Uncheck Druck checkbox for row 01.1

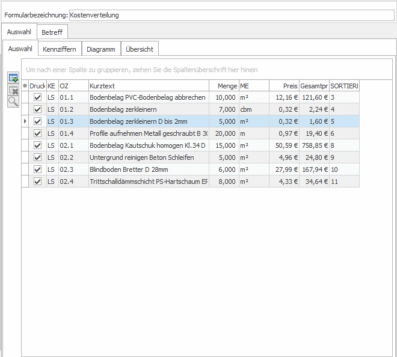coord(37,97)
